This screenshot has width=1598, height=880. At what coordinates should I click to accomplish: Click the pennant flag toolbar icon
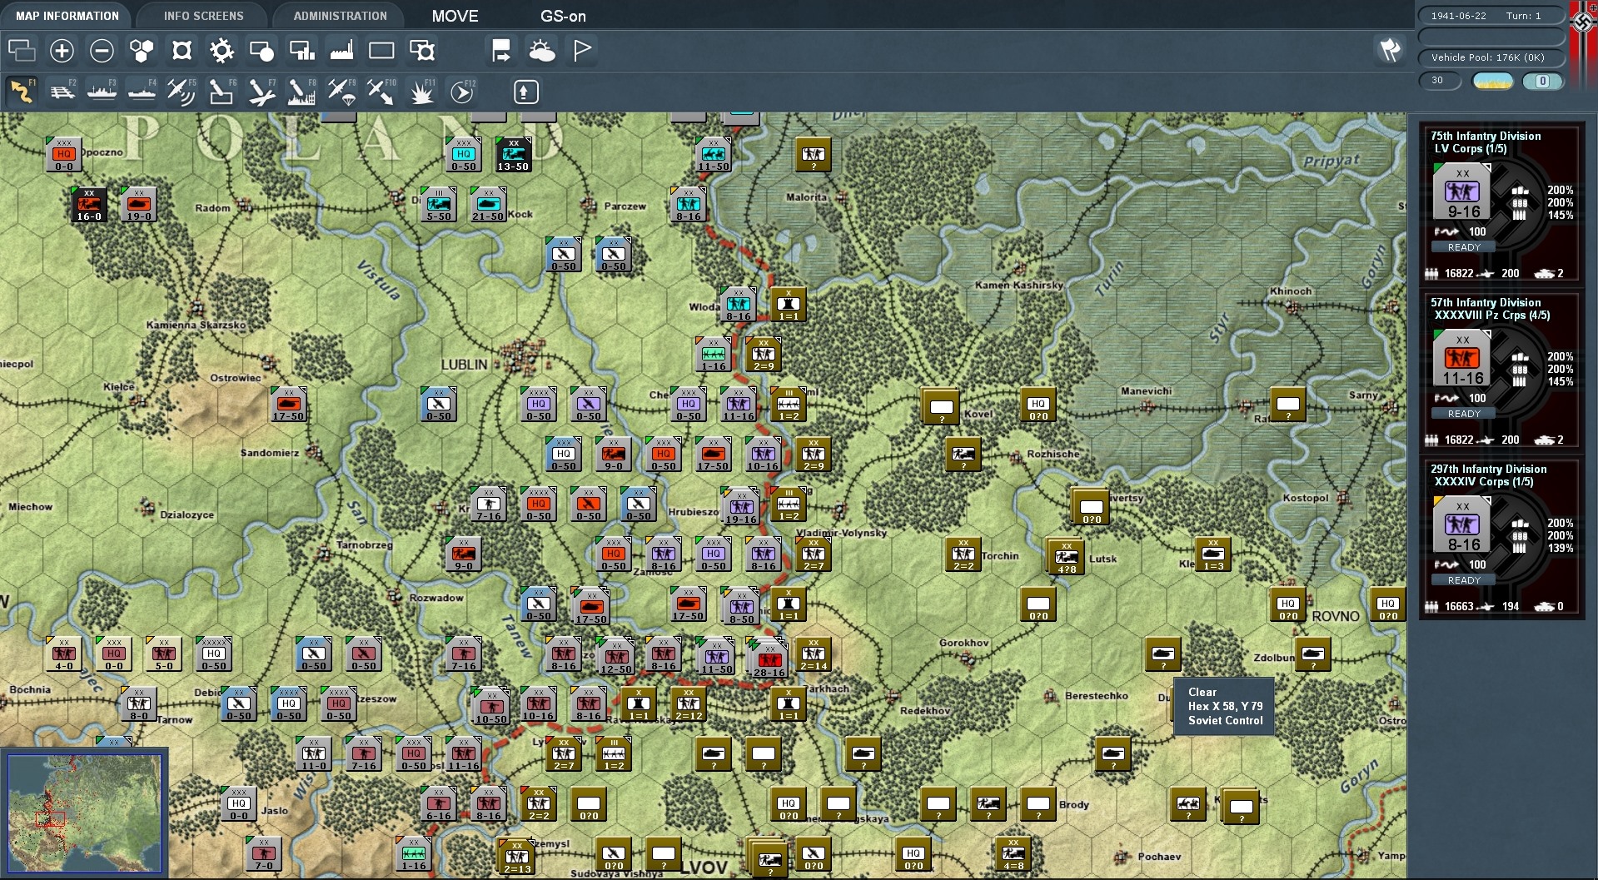(582, 51)
